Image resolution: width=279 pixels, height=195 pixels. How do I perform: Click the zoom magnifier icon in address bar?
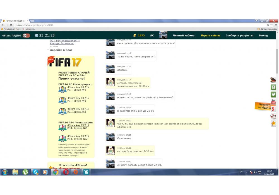pyautogui.click(x=268, y=25)
